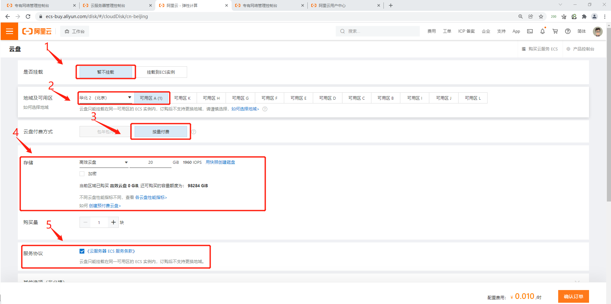The height and width of the screenshot is (304, 611).
Task: Uncheck the 云服务器 ECS 服务条款 agreement checkbox
Action: coord(82,251)
